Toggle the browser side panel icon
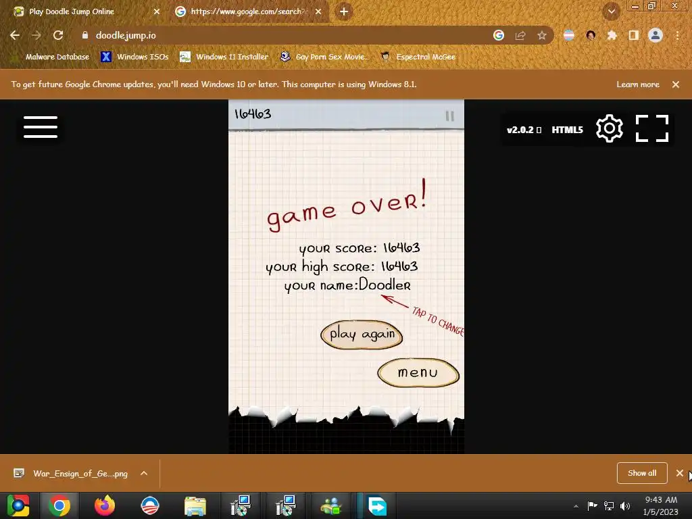This screenshot has height=519, width=692. click(633, 35)
